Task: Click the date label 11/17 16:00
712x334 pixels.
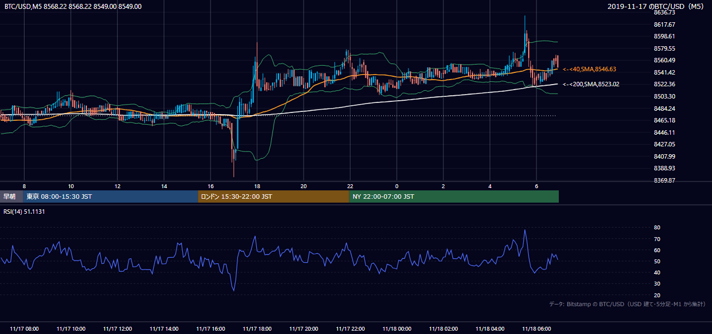Action: pos(210,329)
